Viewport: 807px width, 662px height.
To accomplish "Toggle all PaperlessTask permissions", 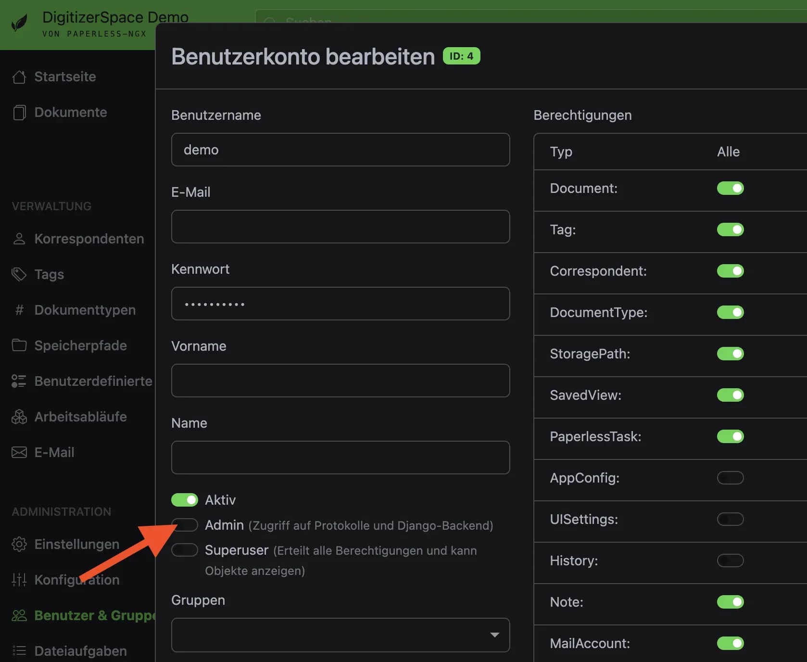I will point(730,436).
